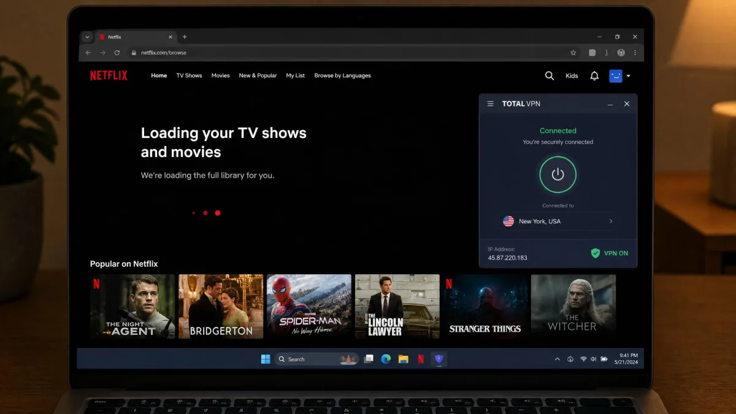Image resolution: width=736 pixels, height=414 pixels.
Task: Open the volume tray icon
Action: point(593,359)
